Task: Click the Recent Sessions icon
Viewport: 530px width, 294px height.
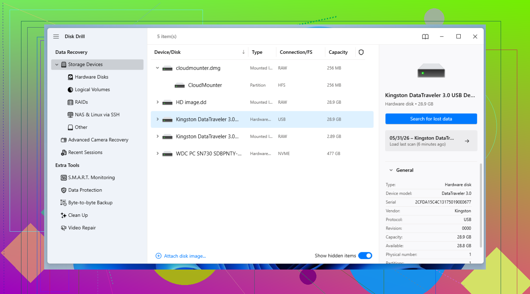Action: click(63, 153)
